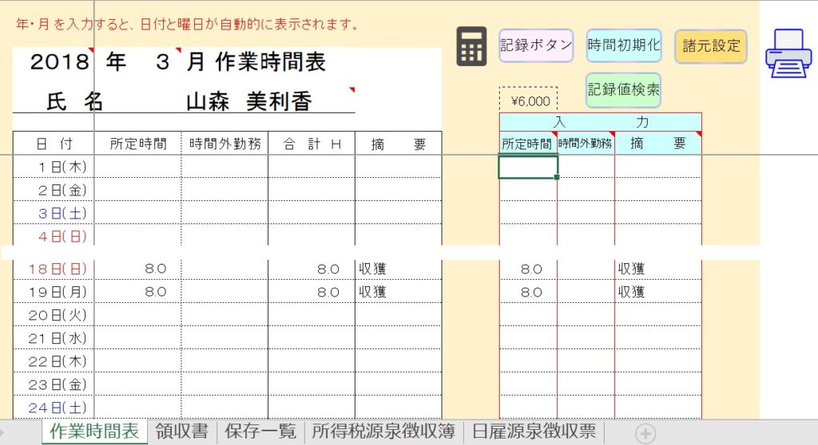The width and height of the screenshot is (818, 445).
Task: Select input 時間外勤務 cell for 2日 row
Action: pos(586,190)
